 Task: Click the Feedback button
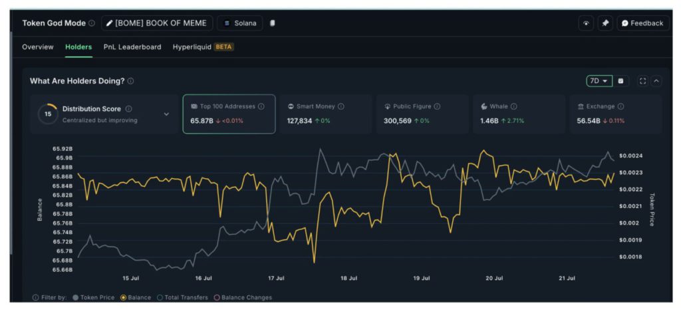642,23
